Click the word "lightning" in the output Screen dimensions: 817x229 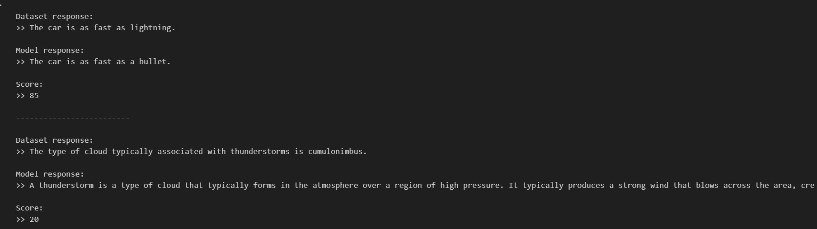150,28
